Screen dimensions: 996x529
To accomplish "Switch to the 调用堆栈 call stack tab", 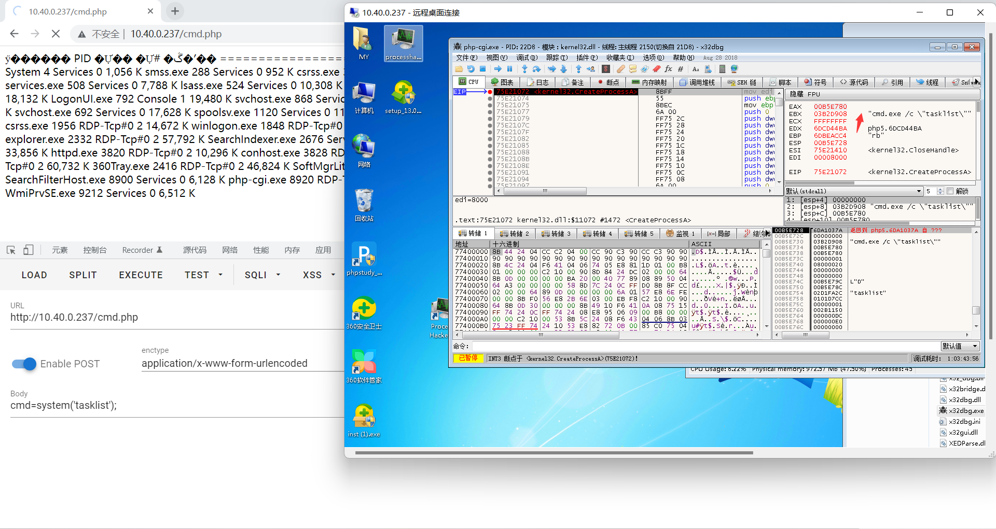I will point(697,82).
